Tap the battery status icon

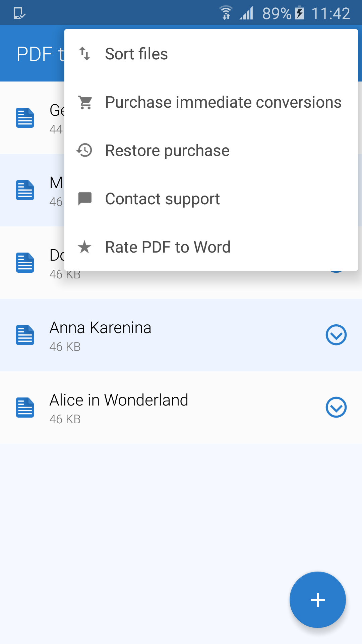299,13
